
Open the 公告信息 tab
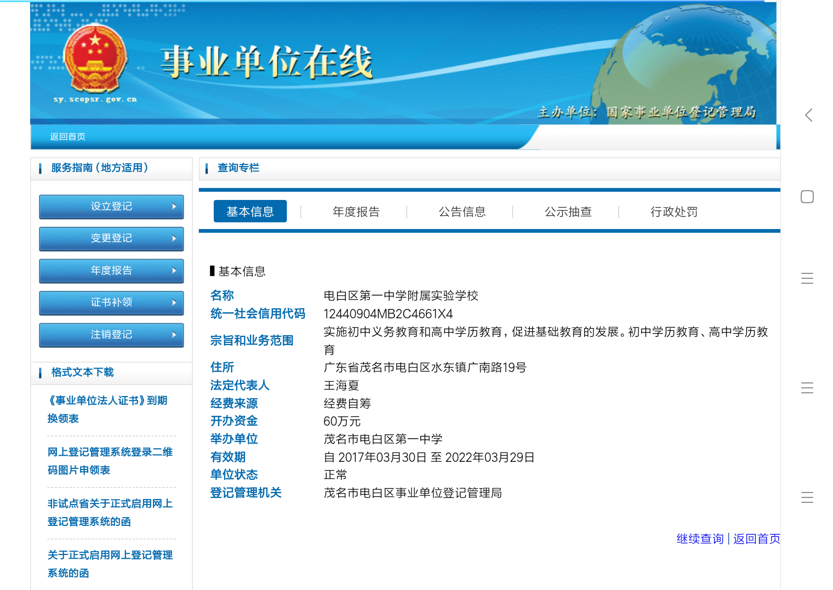[x=462, y=212]
